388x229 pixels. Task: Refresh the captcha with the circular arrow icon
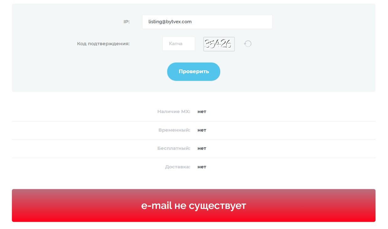(248, 44)
